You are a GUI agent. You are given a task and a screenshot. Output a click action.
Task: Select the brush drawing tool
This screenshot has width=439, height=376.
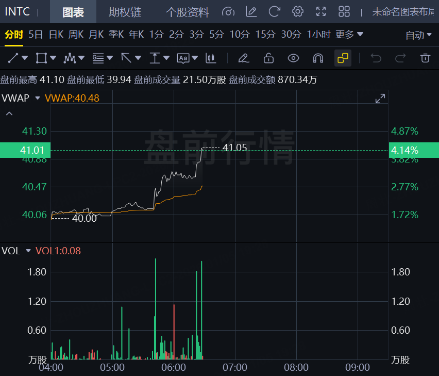[244, 58]
